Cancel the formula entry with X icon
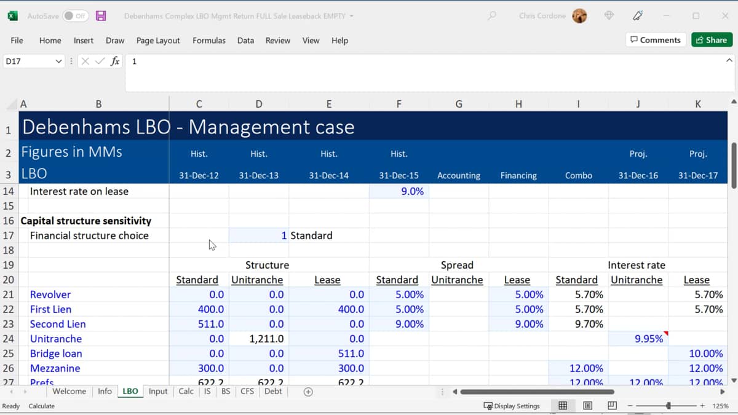The image size is (738, 415). 85,61
